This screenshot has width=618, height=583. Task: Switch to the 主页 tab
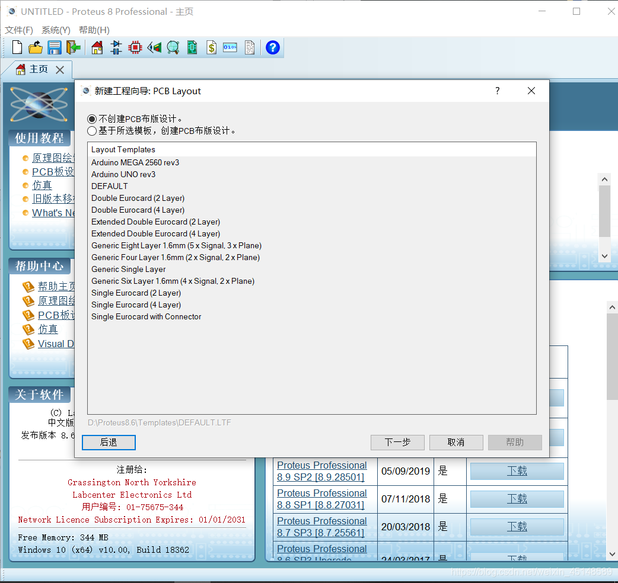pyautogui.click(x=38, y=69)
